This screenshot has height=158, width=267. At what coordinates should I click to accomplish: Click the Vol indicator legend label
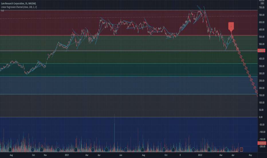coord(2,11)
